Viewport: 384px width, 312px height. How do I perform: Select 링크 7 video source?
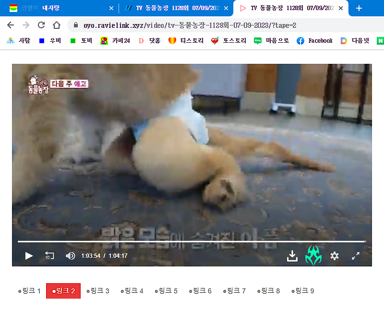[x=234, y=291]
